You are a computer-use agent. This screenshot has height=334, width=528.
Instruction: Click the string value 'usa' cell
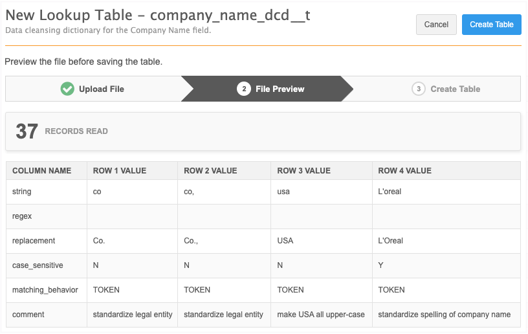click(285, 192)
